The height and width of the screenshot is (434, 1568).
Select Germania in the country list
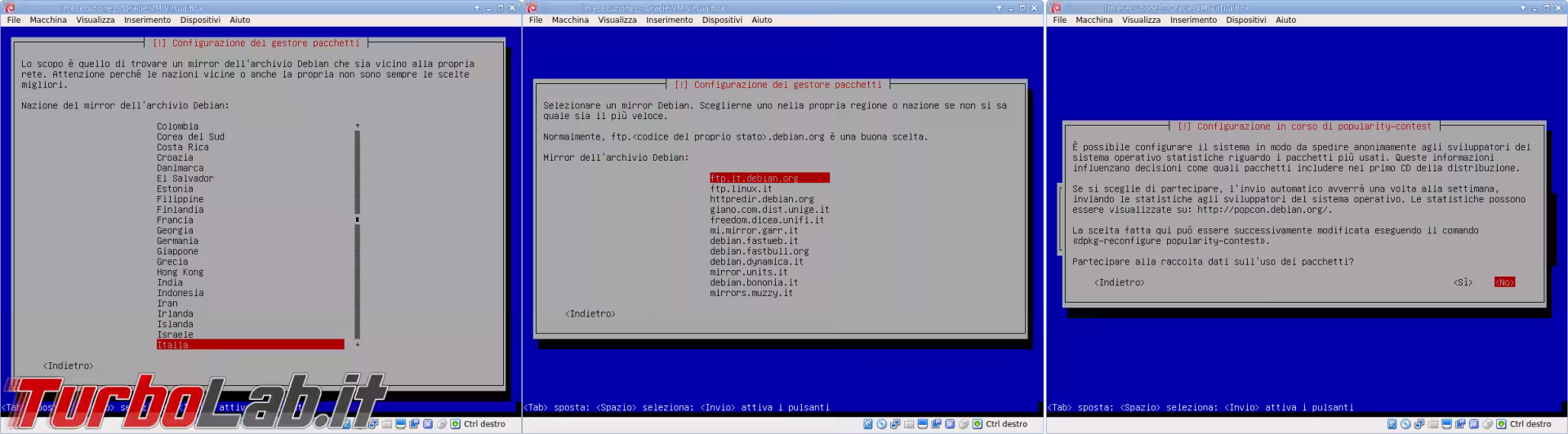pyautogui.click(x=177, y=241)
